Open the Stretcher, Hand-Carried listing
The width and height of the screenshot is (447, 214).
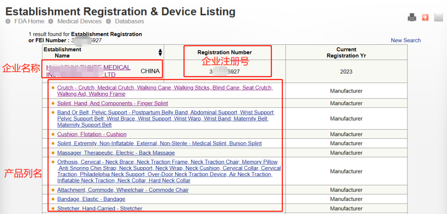click(100, 209)
